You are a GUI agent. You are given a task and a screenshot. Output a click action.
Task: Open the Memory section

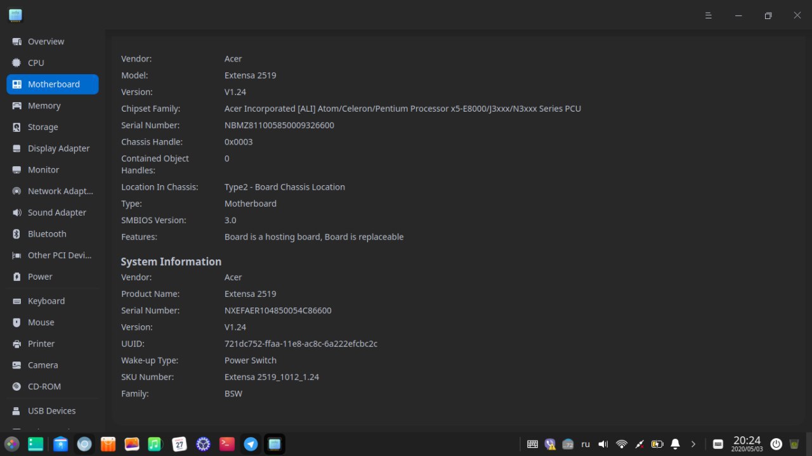pos(53,106)
